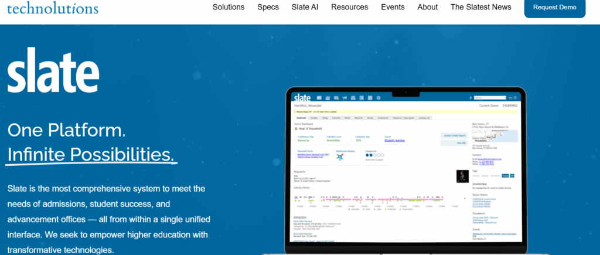
Task: Select the Learning Lab tab on laptop screen
Action: click(424, 118)
